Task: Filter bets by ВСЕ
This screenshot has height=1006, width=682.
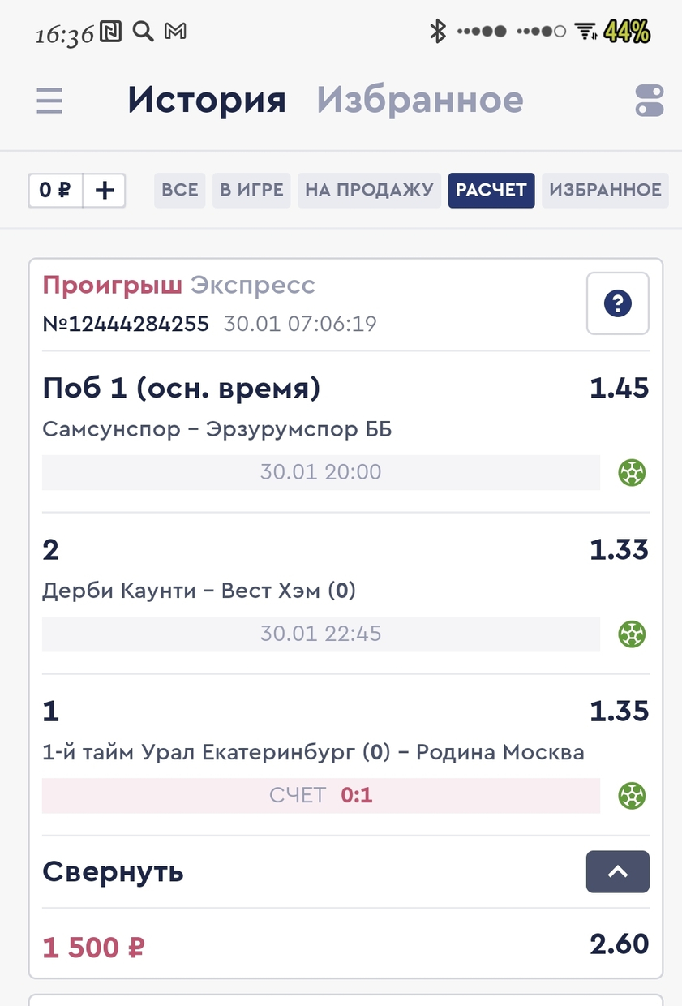Action: (x=180, y=191)
